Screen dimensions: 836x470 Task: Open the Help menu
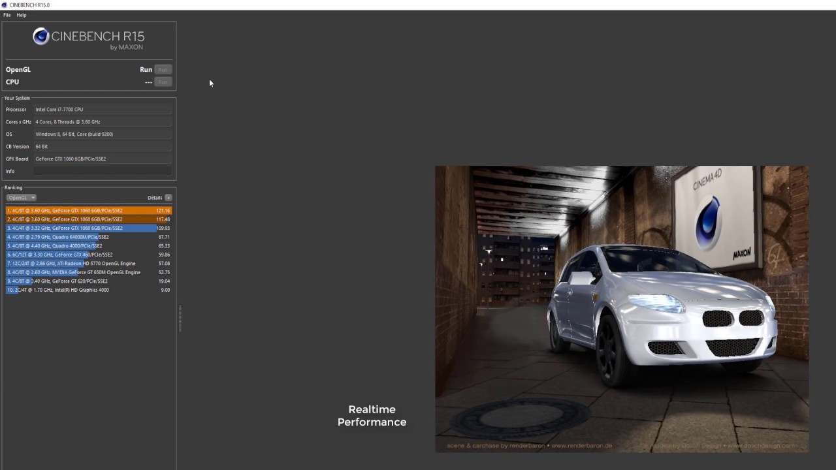(22, 15)
